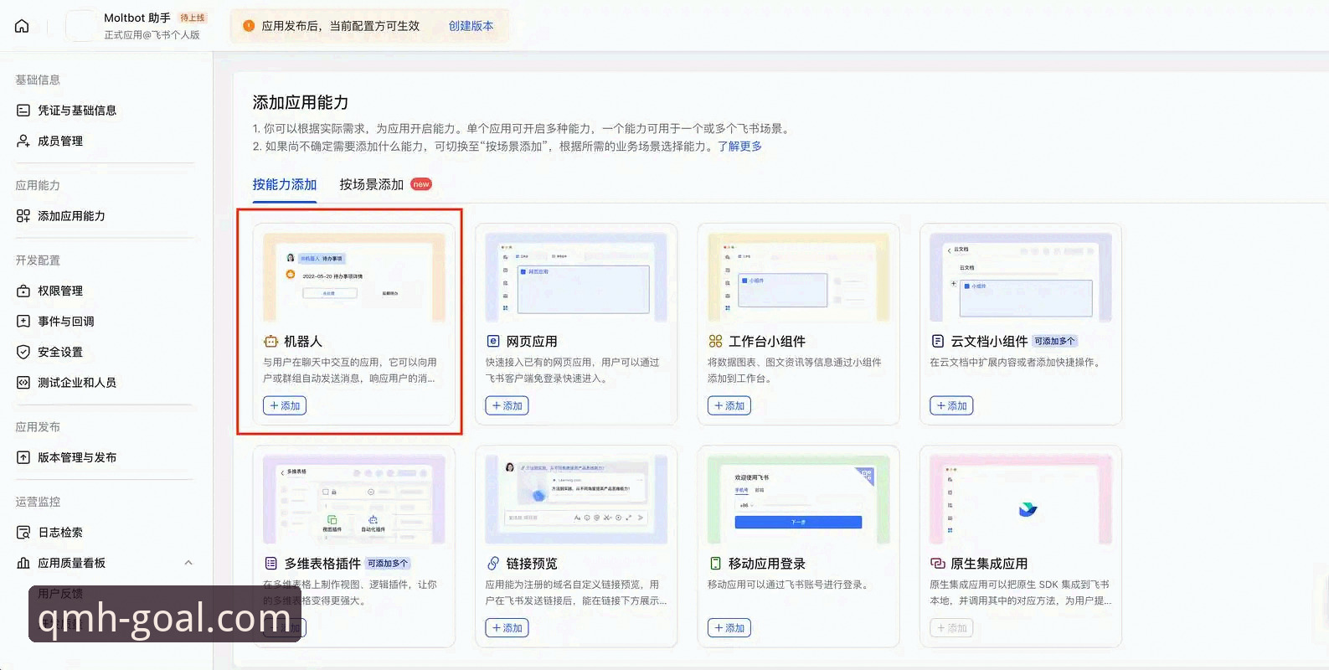Click the 测试企业和人员 icon
The width and height of the screenshot is (1329, 670).
[23, 383]
